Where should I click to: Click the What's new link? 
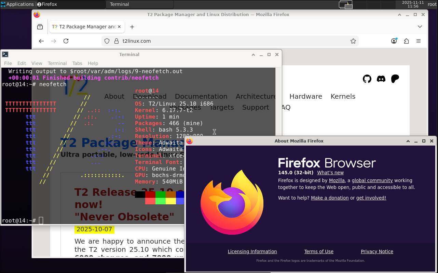point(330,173)
